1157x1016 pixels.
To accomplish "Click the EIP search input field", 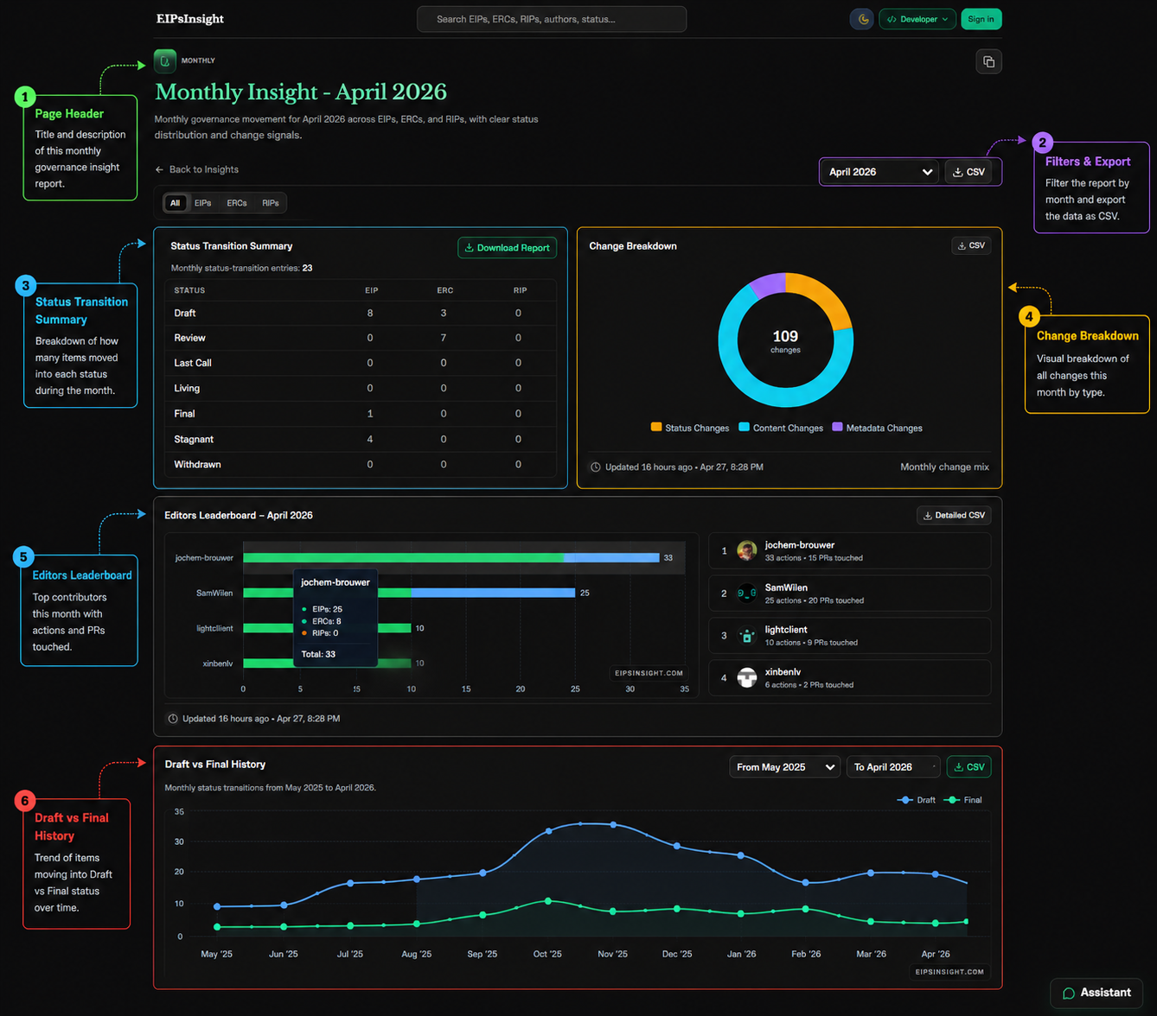I will 552,19.
